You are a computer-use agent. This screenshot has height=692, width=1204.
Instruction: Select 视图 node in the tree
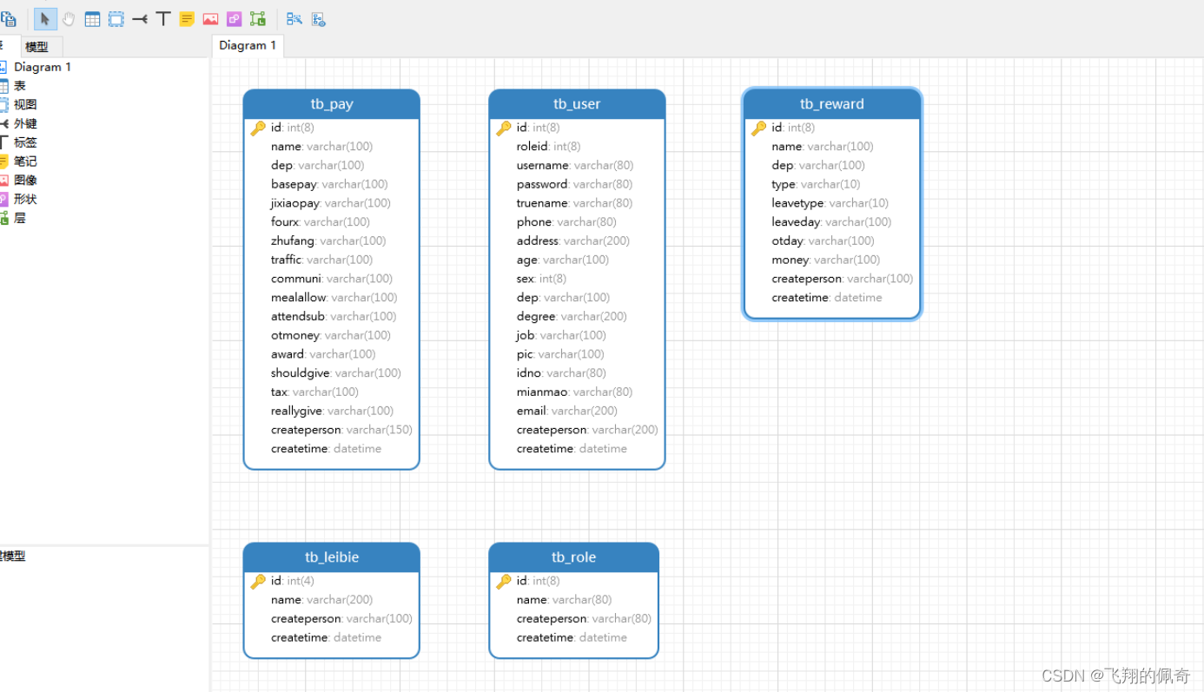click(25, 104)
